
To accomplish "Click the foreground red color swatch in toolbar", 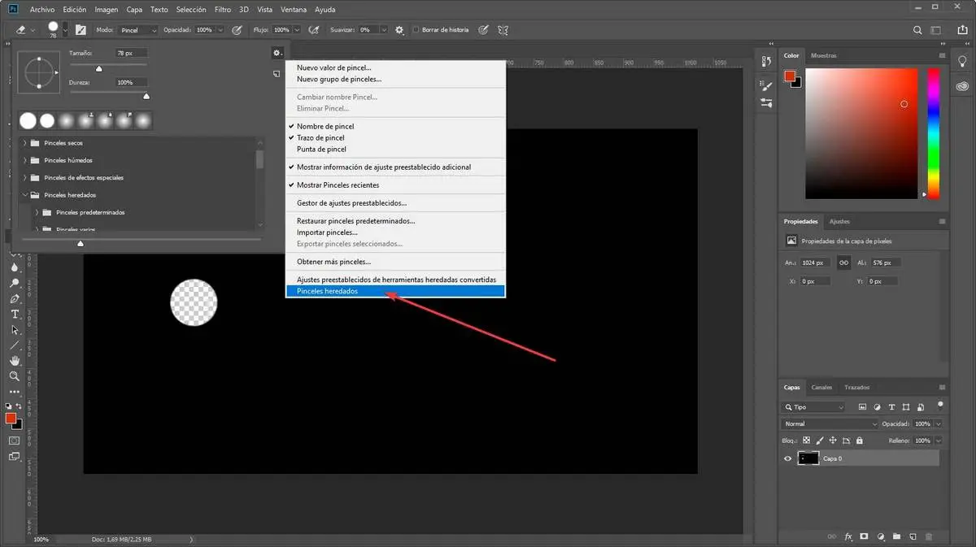I will (11, 418).
